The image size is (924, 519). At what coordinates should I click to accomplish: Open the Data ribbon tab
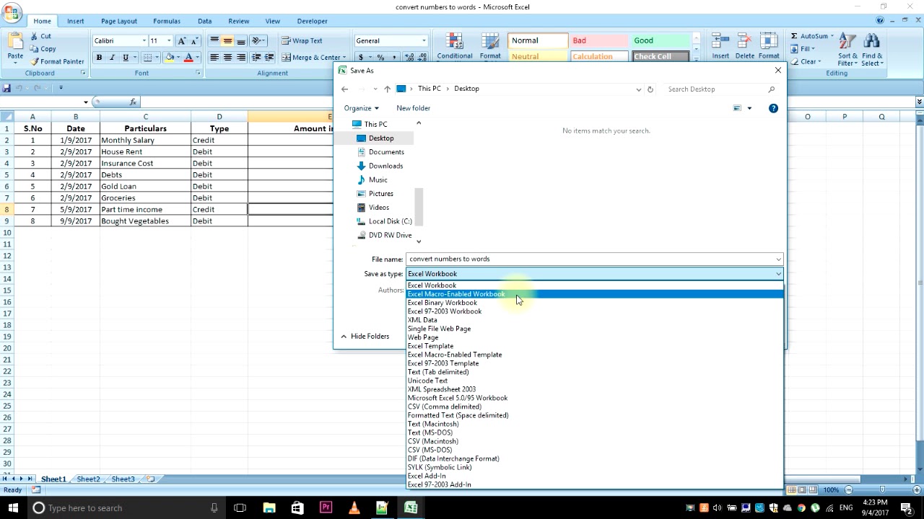point(204,21)
